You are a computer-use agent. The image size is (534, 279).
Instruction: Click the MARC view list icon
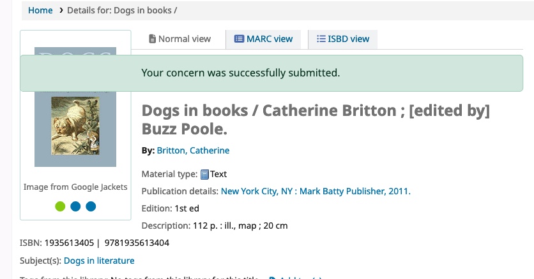click(x=239, y=39)
